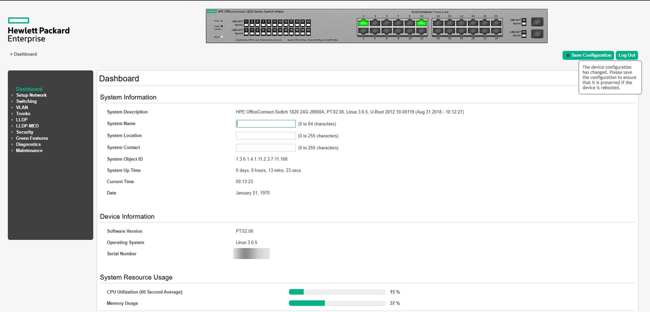Click port 1 on the switch graphic
The image size is (650, 312).
click(x=364, y=23)
